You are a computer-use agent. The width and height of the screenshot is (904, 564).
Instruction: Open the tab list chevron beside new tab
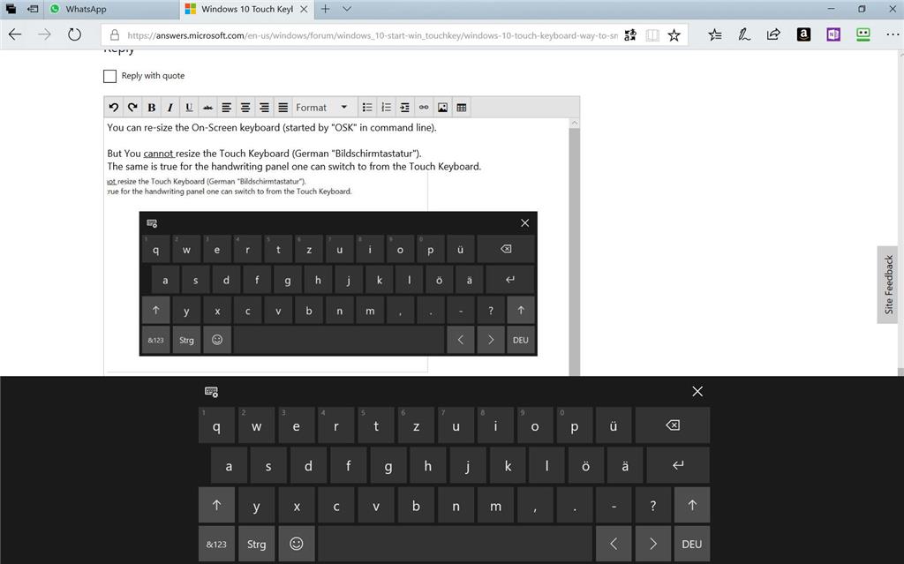click(347, 11)
